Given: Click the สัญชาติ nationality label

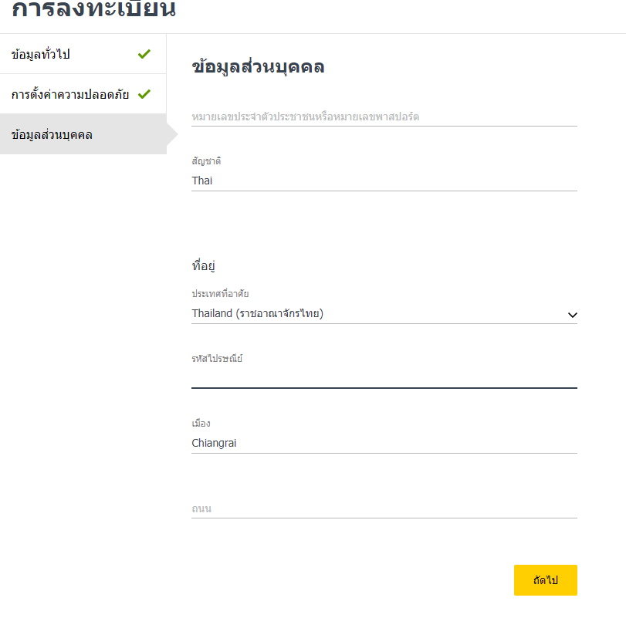Looking at the screenshot, I should click(x=206, y=161).
